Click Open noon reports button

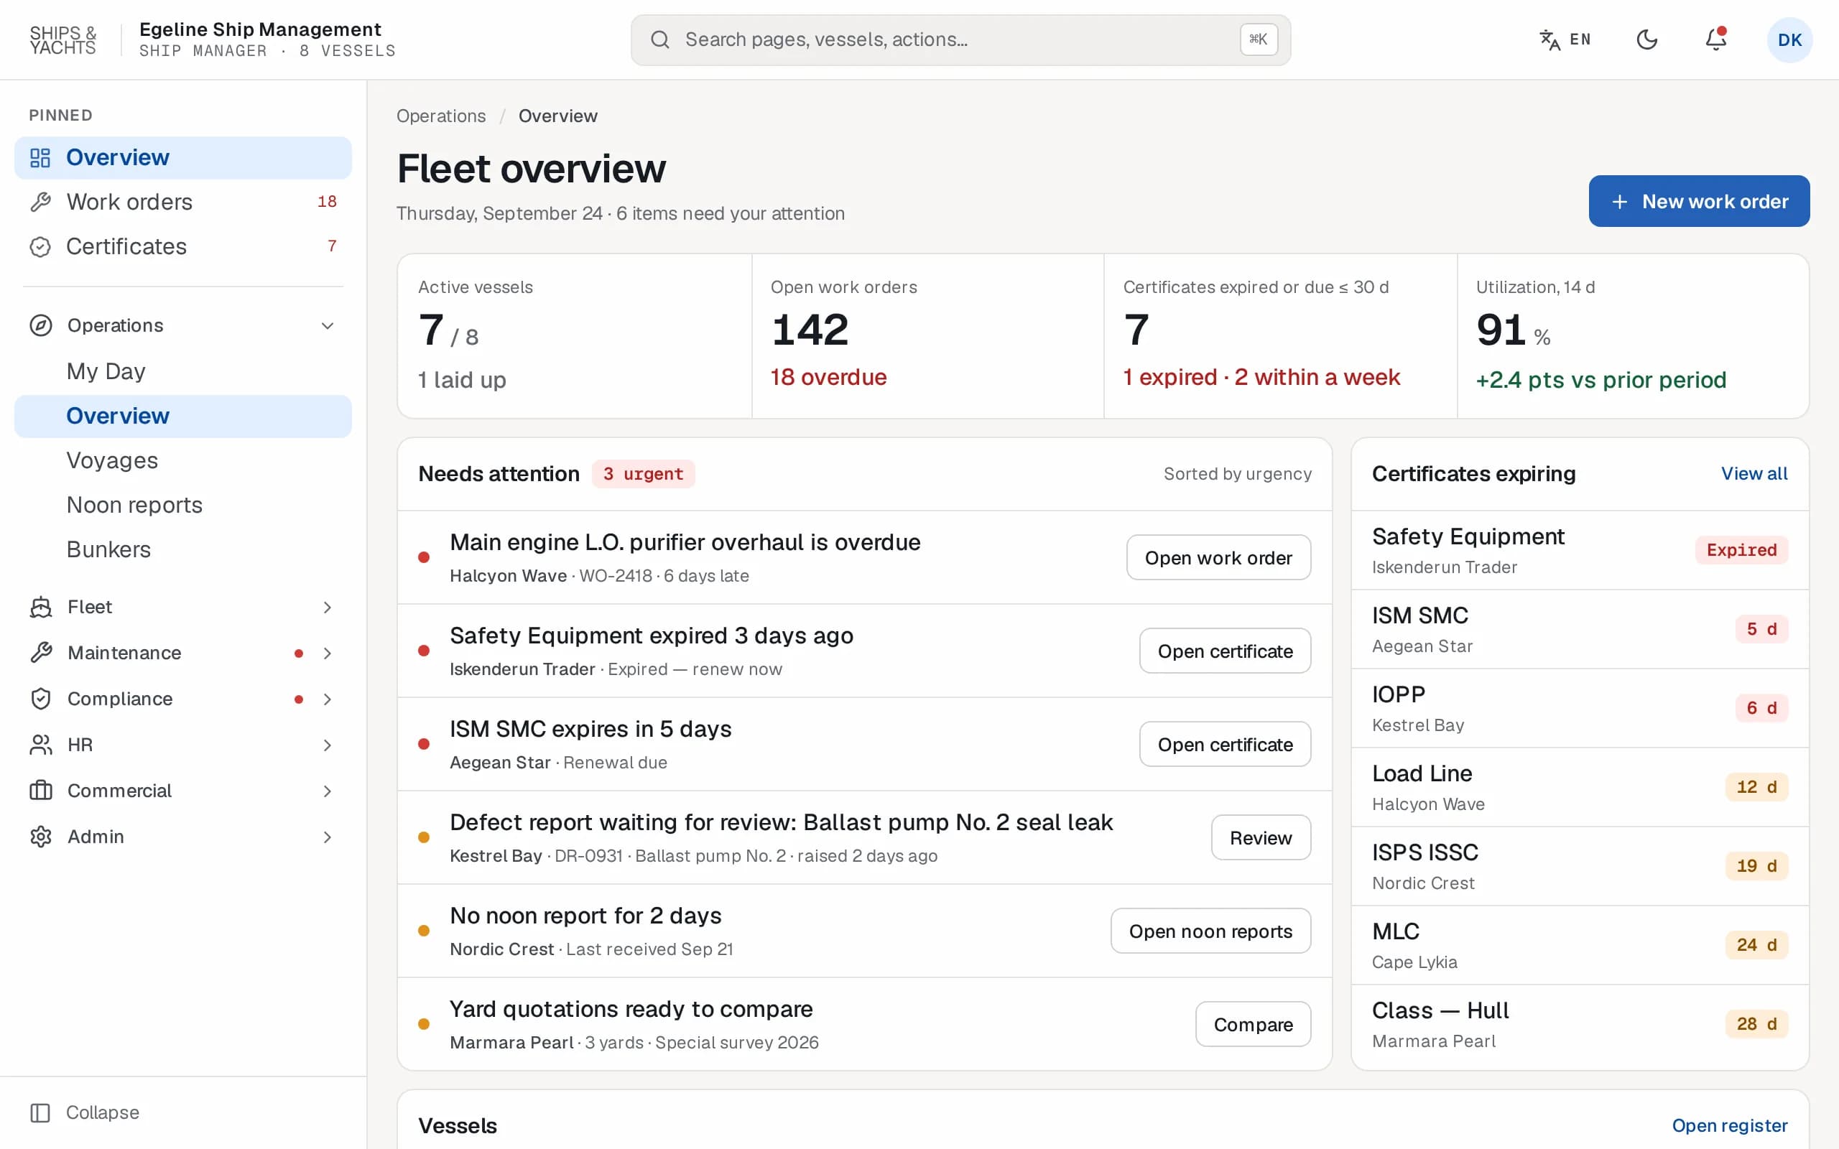click(1210, 931)
